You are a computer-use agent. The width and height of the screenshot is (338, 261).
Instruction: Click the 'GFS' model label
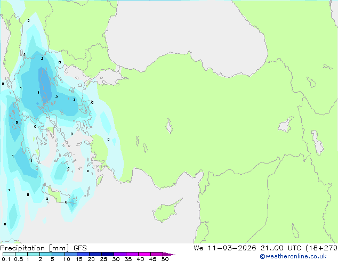coord(80,248)
